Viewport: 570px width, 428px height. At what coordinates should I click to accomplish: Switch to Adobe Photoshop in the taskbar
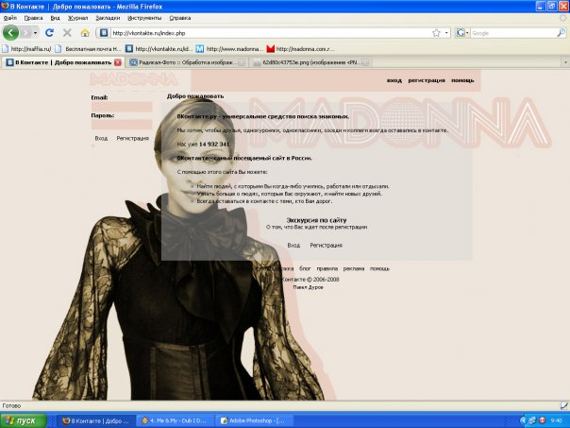255,420
